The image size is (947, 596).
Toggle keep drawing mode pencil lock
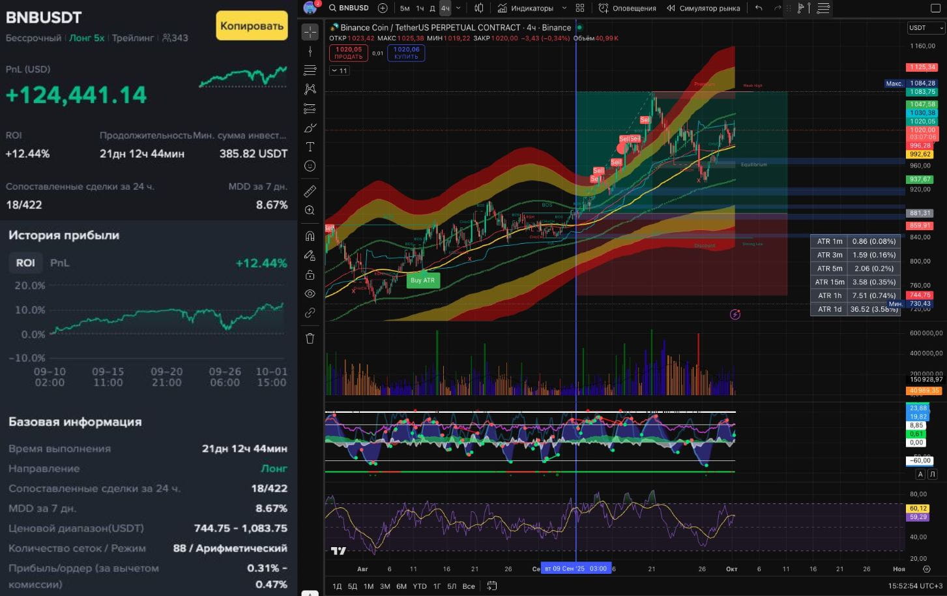(310, 255)
